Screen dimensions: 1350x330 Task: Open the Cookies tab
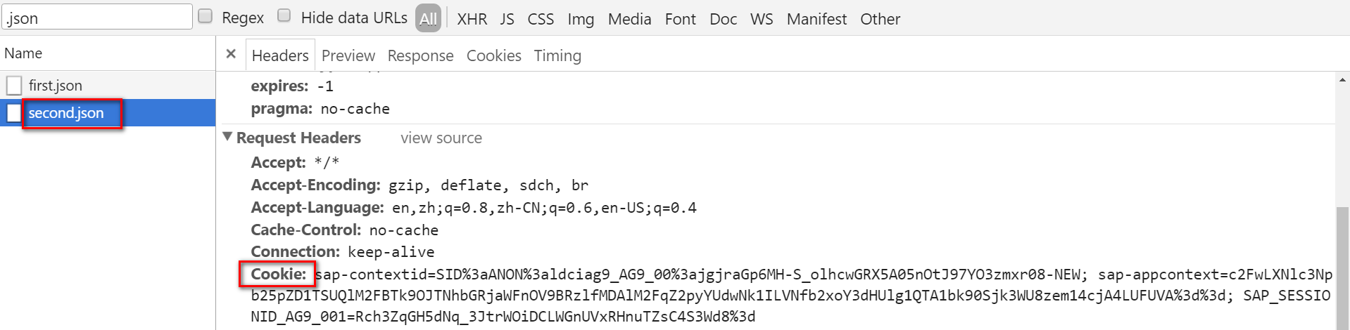pos(493,55)
